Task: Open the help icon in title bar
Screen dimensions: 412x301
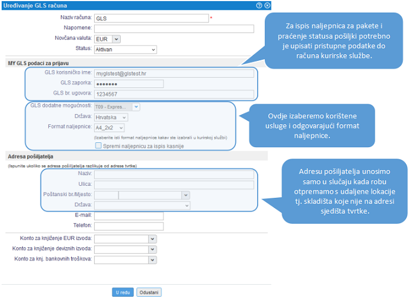Action: (x=259, y=5)
